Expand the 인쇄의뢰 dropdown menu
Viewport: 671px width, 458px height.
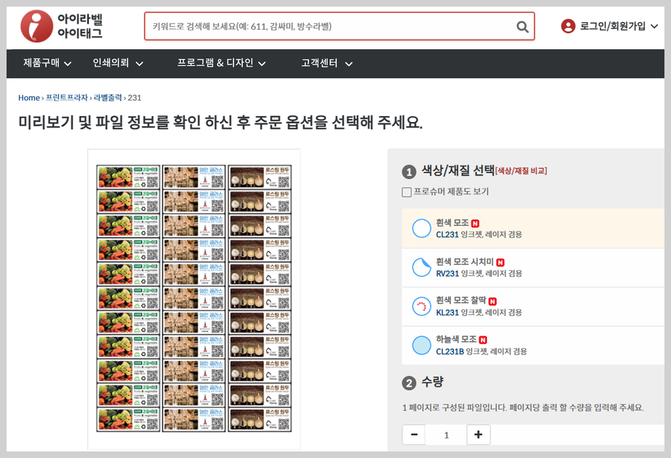click(x=118, y=63)
